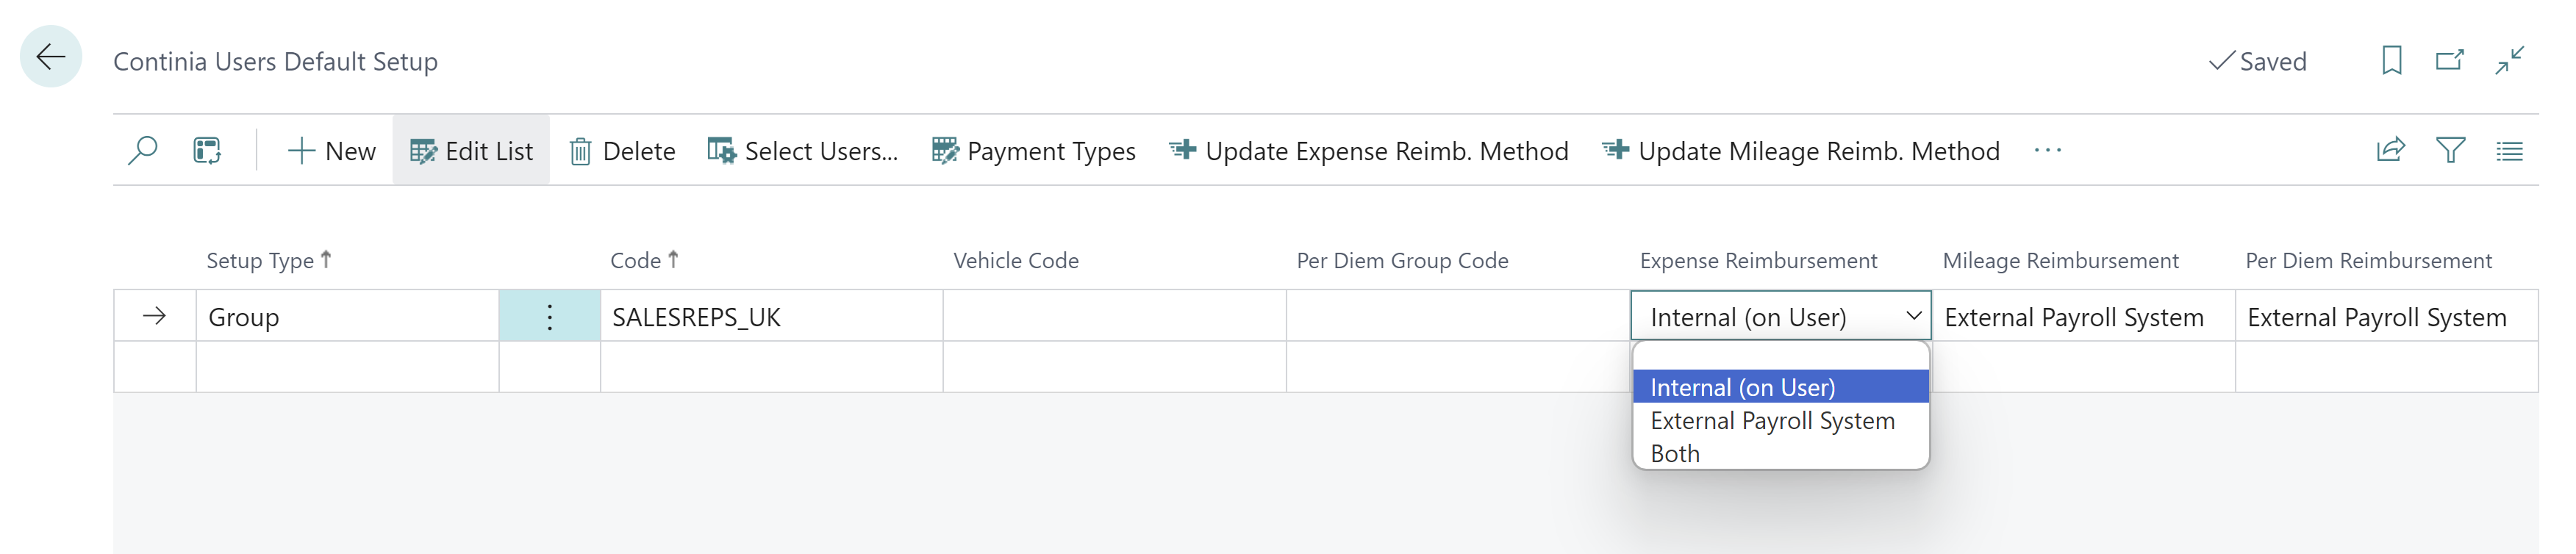Screen dimensions: 2576x554
Task: Open the share icon
Action: (2390, 151)
